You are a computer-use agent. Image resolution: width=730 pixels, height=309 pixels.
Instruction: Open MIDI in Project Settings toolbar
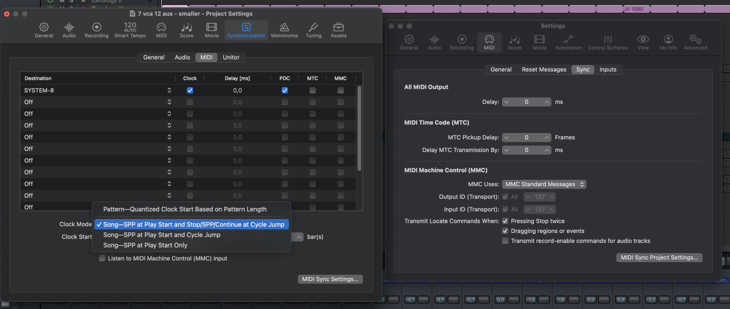point(161,30)
